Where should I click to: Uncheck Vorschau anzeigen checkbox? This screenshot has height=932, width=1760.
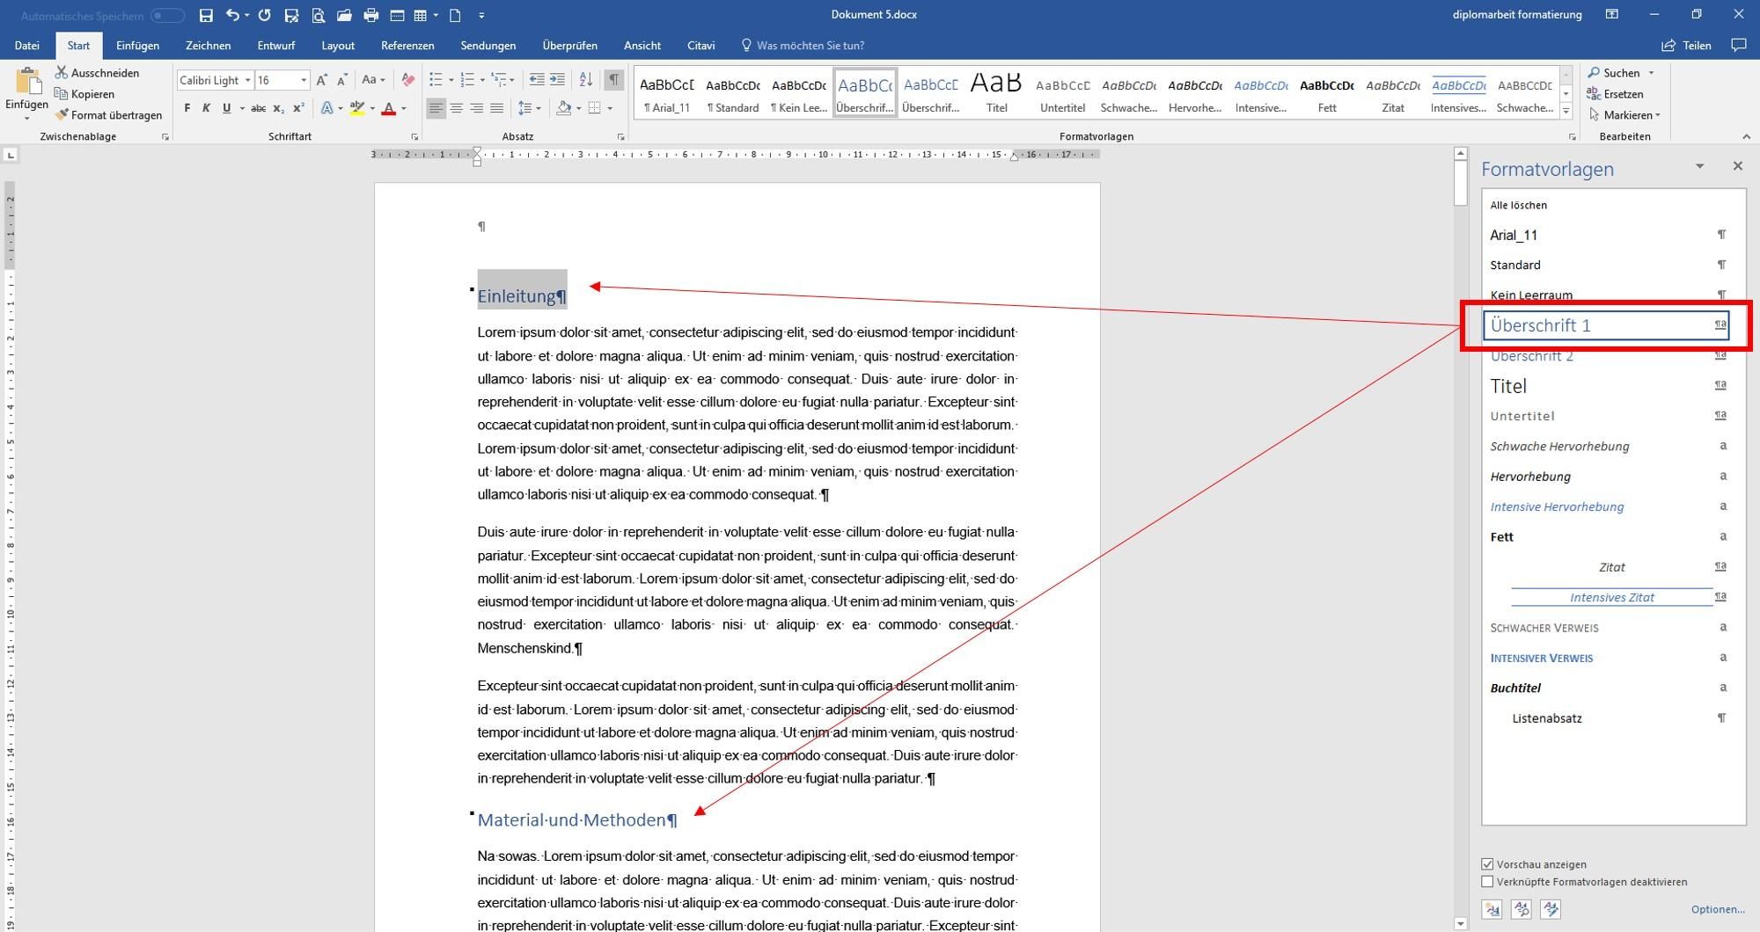(1487, 864)
